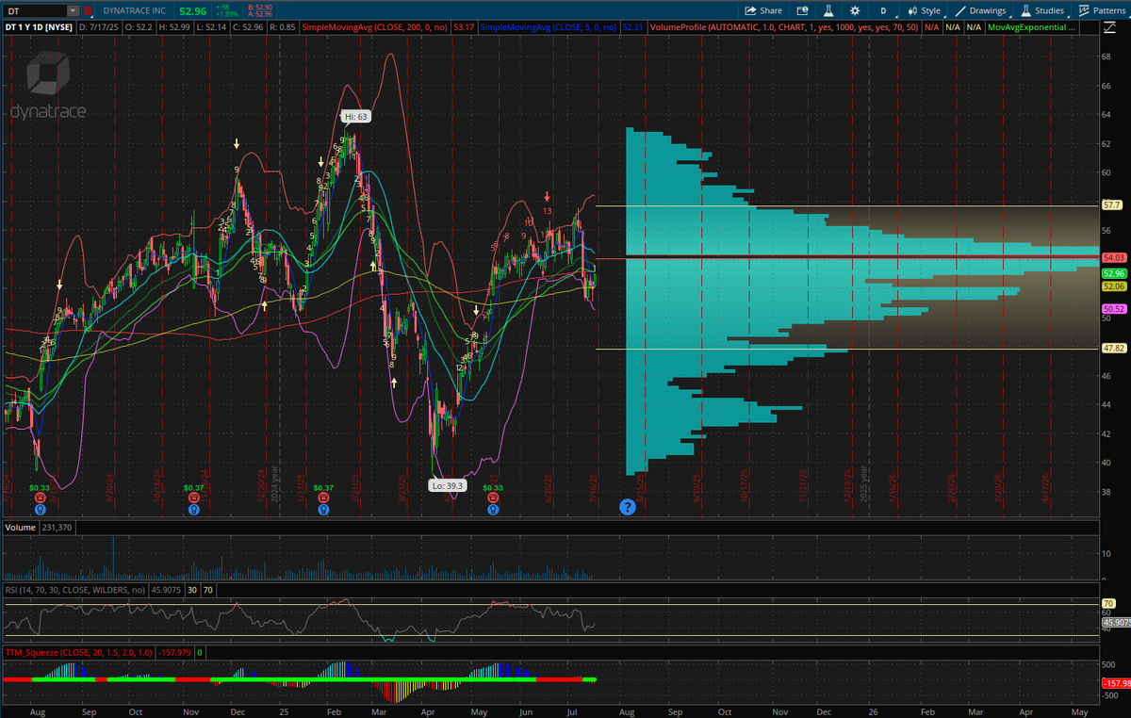This screenshot has width=1131, height=718.
Task: Click the earnings phone icon under $0.33 in May
Action: pos(492,498)
